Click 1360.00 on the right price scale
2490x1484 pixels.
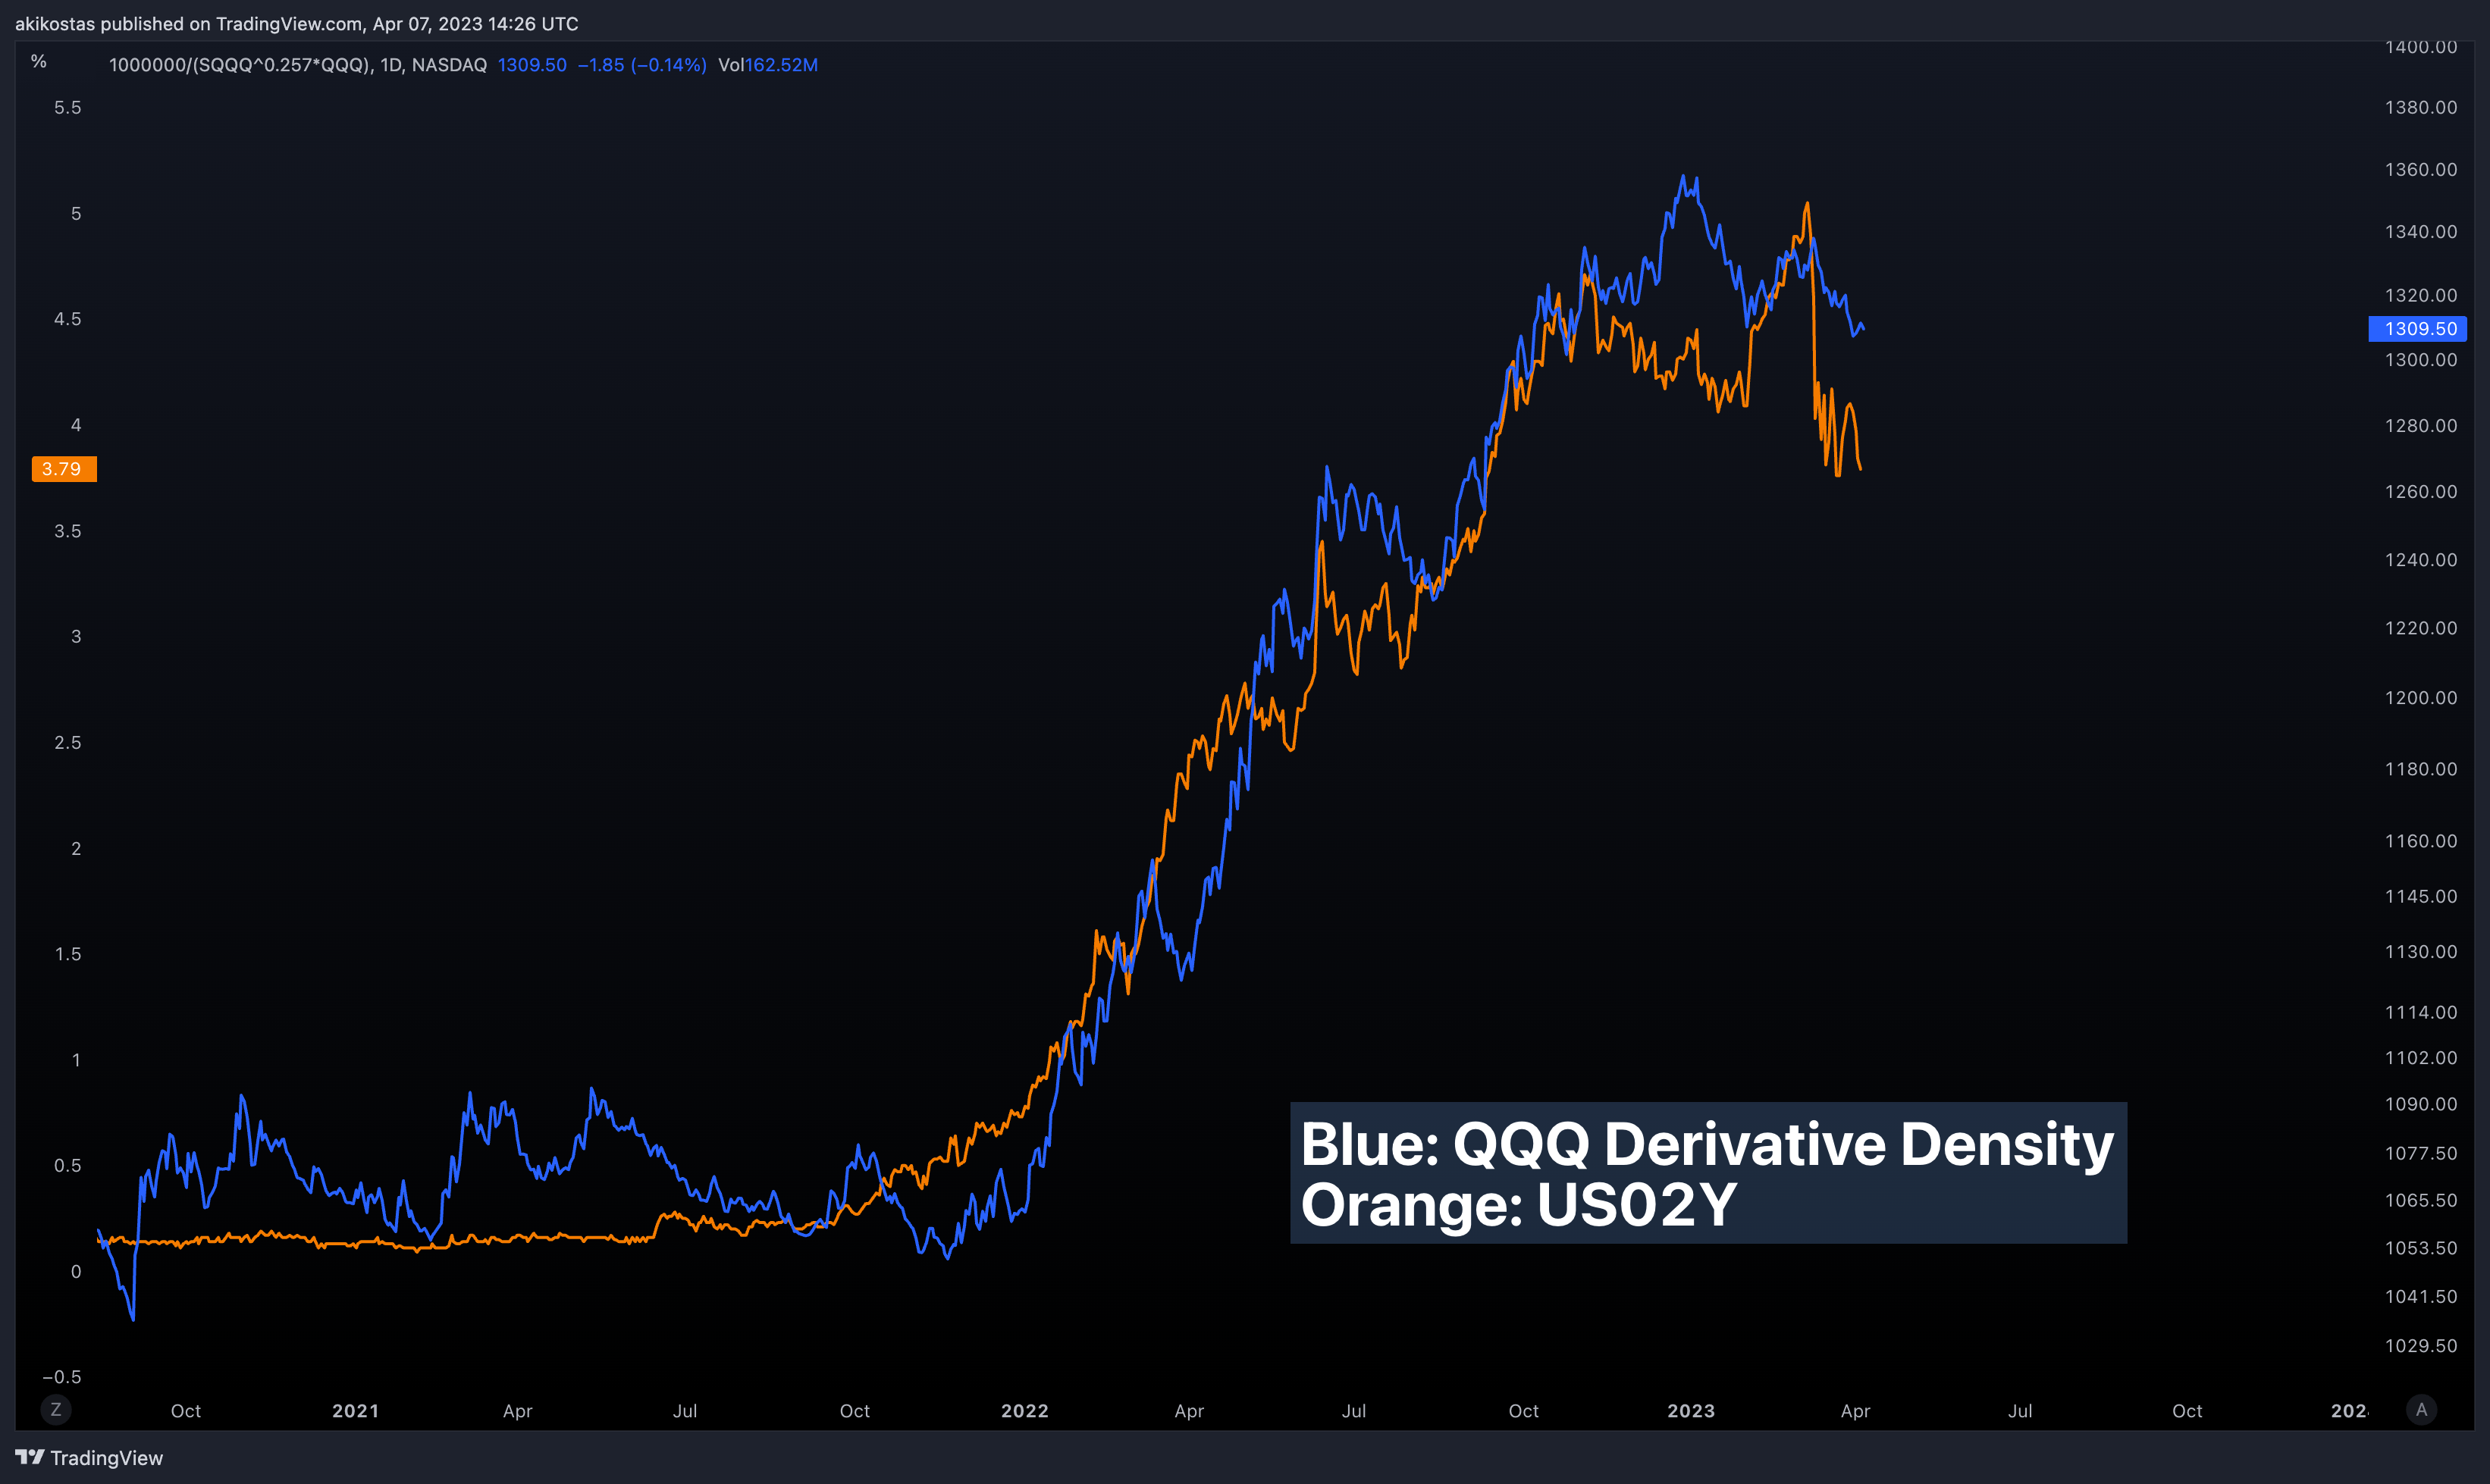coord(2421,169)
